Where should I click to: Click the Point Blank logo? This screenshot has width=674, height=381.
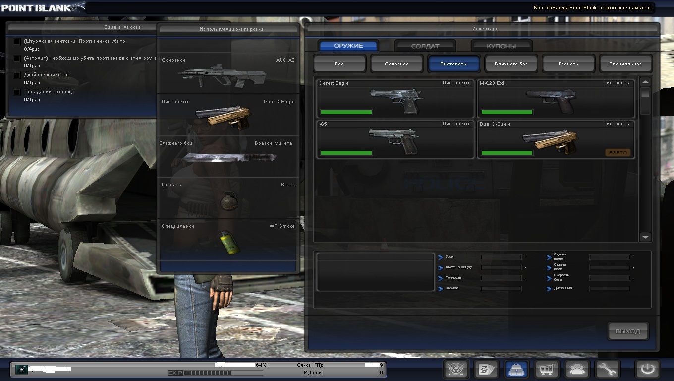[x=43, y=8]
